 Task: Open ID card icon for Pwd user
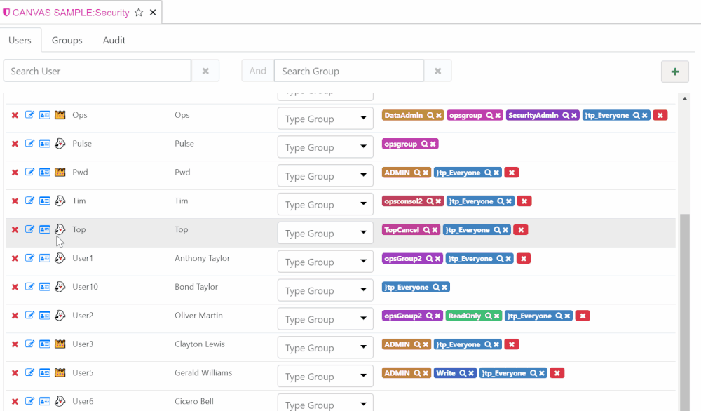pyautogui.click(x=44, y=173)
